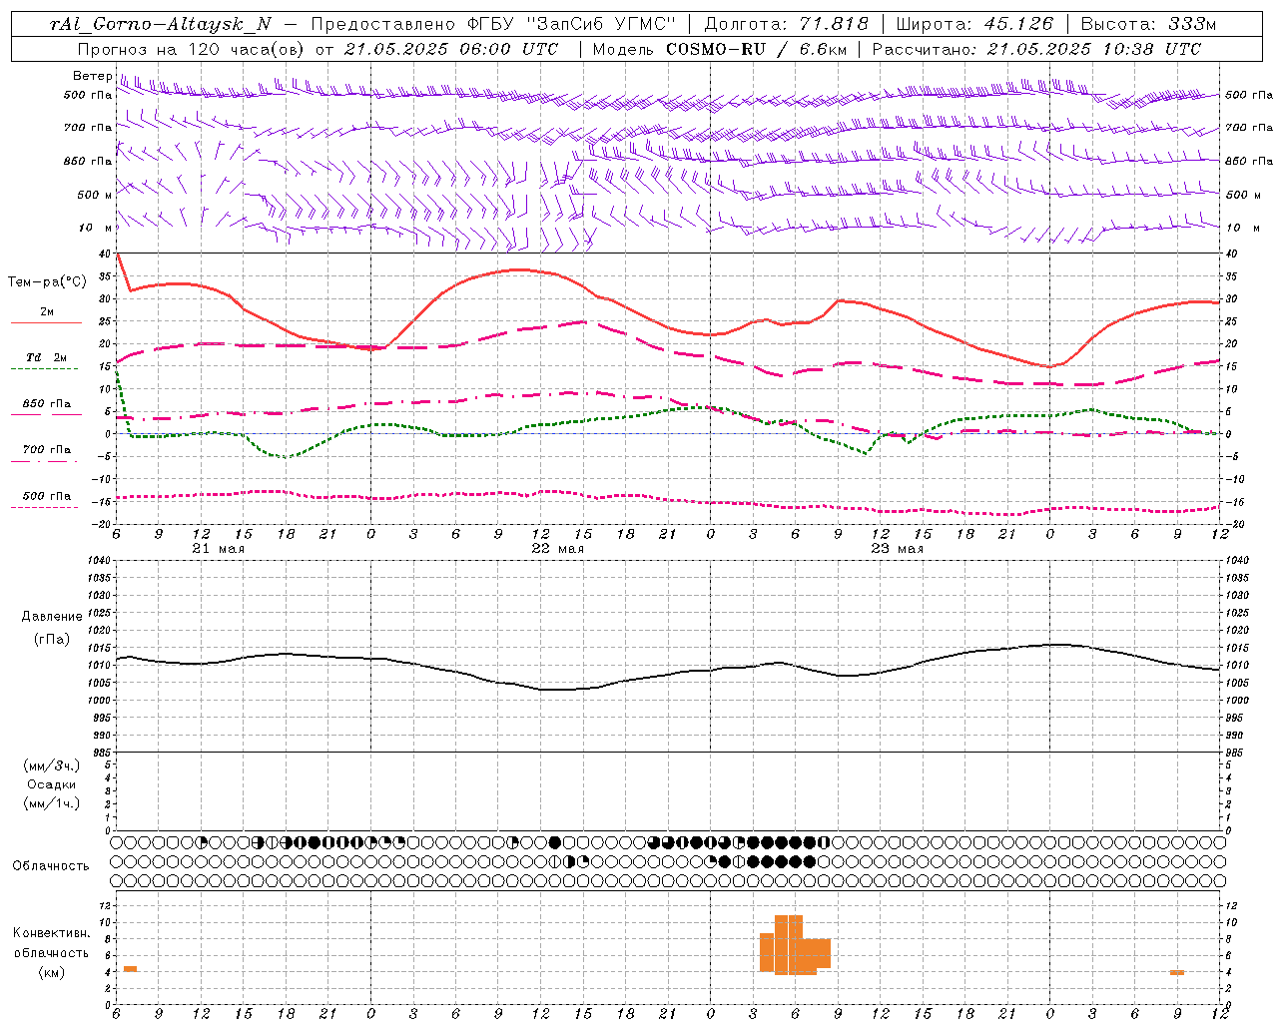Select the provider text ФГБУ "ЗапСиб УГМС"
The width and height of the screenshot is (1278, 1022).
pyautogui.click(x=572, y=24)
